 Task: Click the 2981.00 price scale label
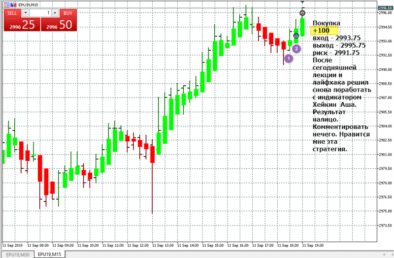[x=385, y=155]
